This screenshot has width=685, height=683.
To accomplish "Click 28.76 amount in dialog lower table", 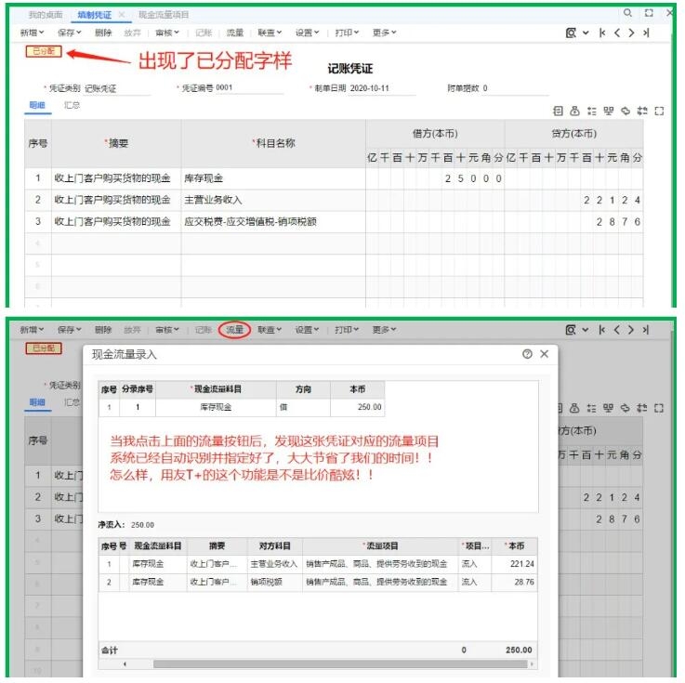I will (524, 582).
